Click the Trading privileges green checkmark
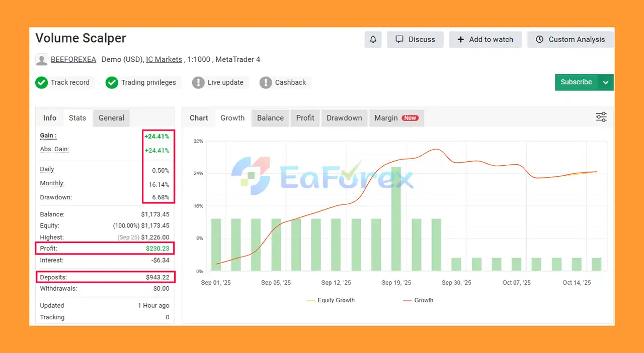This screenshot has height=353, width=644. pyautogui.click(x=112, y=82)
